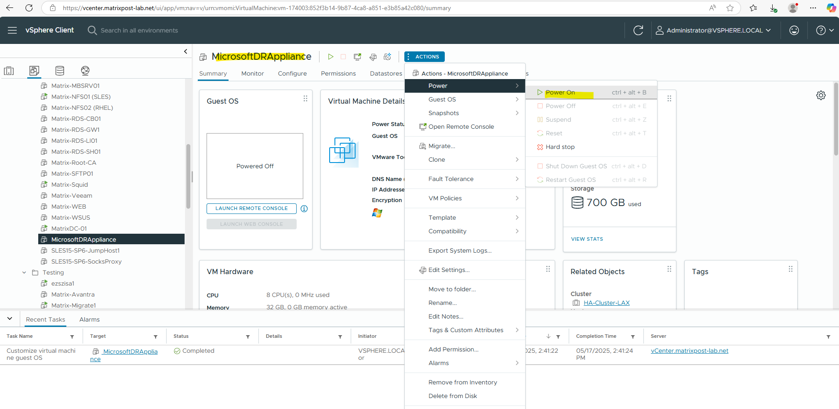Select MatrixDC-01 VM in the tree
Image resolution: width=839 pixels, height=409 pixels.
pos(69,228)
